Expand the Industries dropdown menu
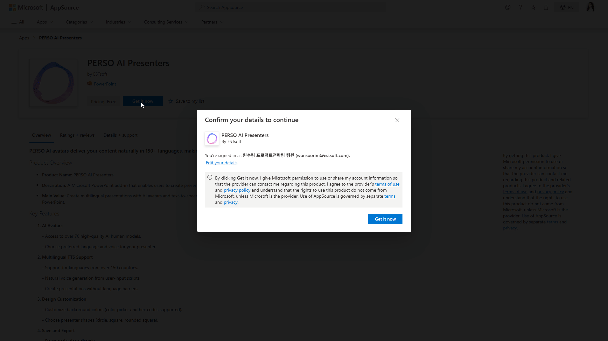This screenshot has width=608, height=341. pos(119,22)
